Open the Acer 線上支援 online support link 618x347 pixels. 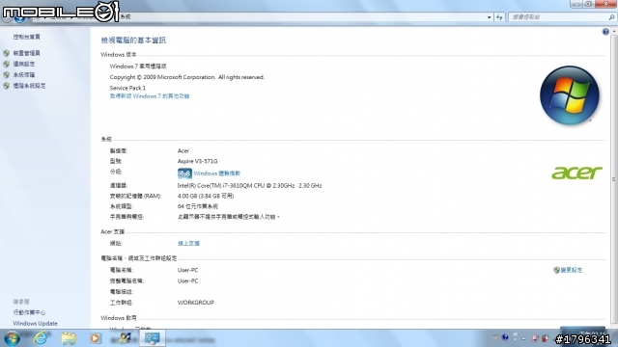(188, 244)
